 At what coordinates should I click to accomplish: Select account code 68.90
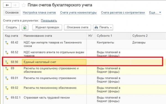(14, 62)
